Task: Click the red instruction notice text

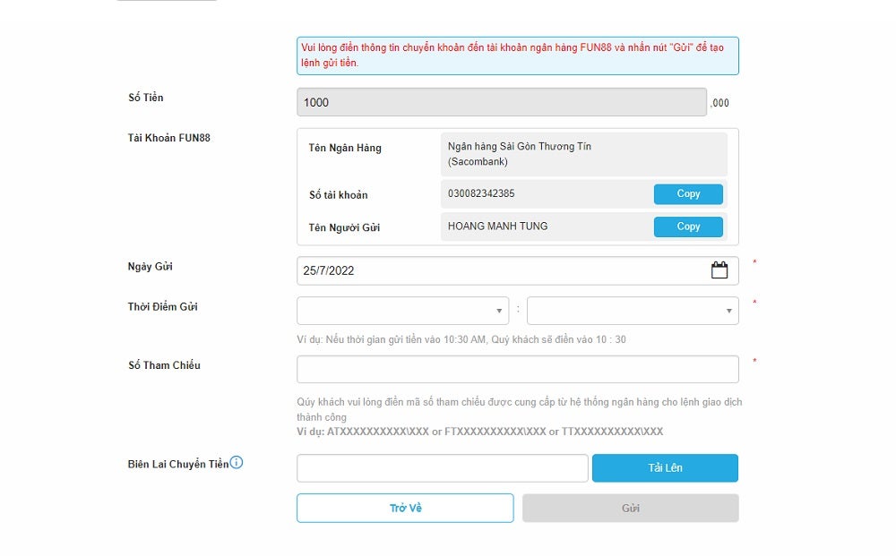Action: tap(513, 56)
